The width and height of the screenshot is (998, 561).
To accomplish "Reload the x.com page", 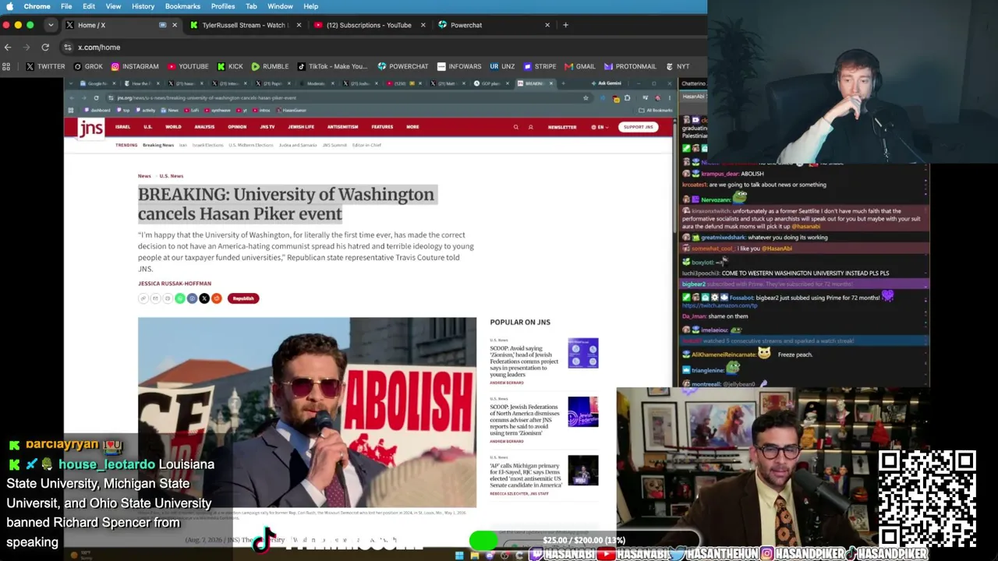I will (45, 48).
